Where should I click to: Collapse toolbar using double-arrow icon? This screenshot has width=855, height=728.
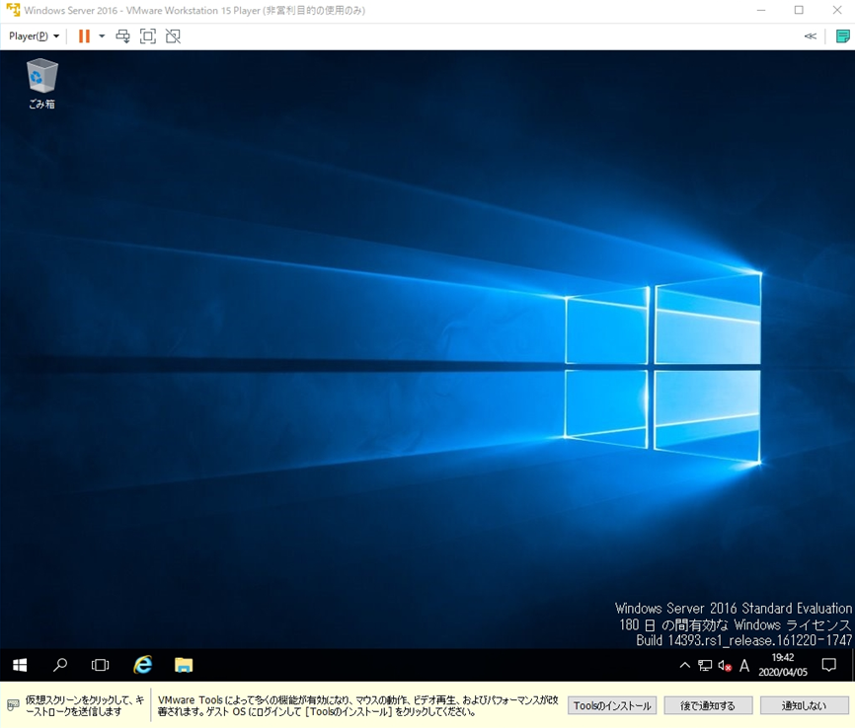click(811, 36)
